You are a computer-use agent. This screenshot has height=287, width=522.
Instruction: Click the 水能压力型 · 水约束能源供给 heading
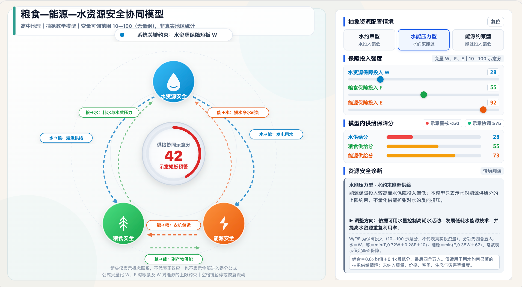click(380, 185)
